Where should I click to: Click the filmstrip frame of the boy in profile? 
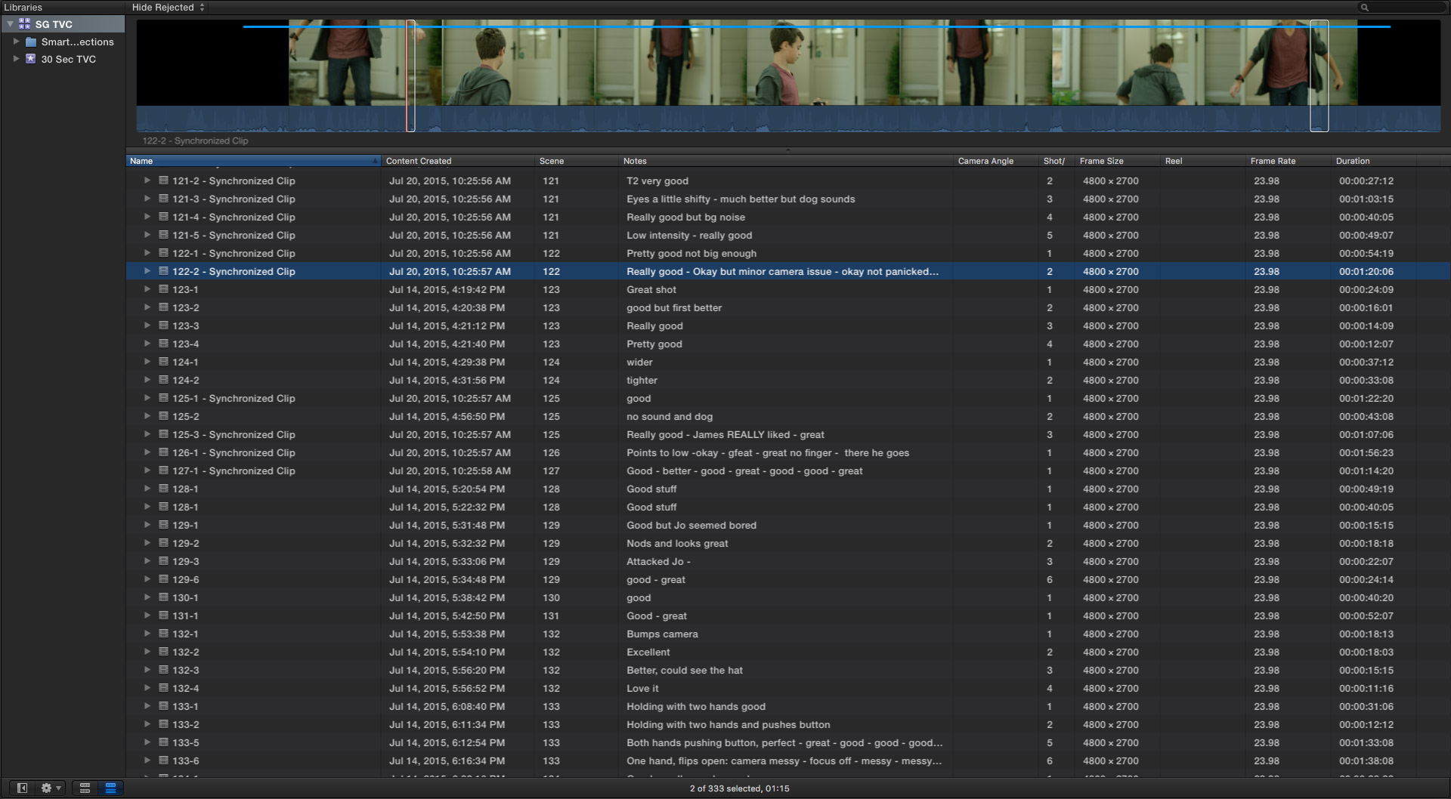[824, 63]
